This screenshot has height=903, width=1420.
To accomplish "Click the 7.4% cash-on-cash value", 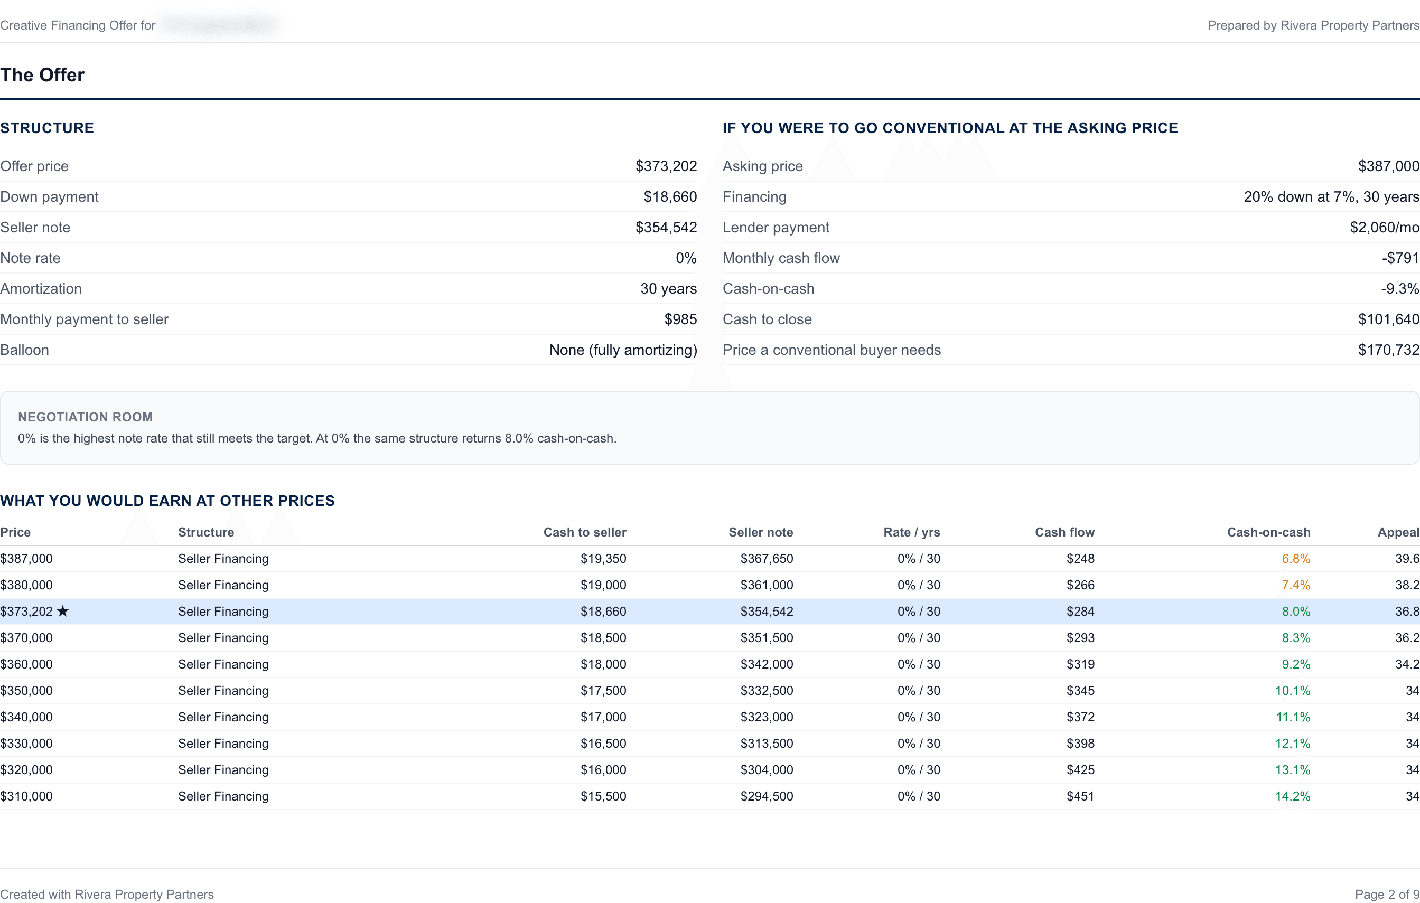I will [1295, 585].
